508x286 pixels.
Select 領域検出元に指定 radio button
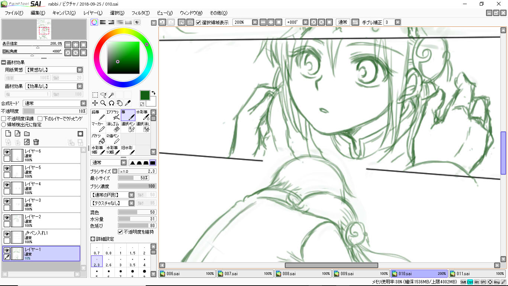click(4, 125)
